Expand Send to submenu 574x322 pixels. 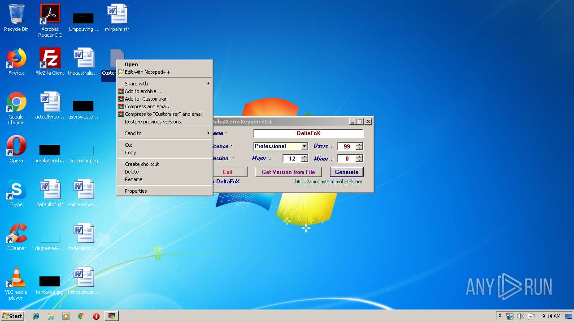pyautogui.click(x=165, y=133)
